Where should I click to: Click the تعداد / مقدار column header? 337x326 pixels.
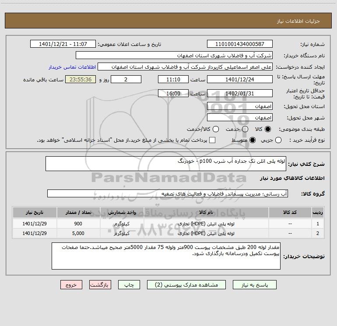coord(78,212)
